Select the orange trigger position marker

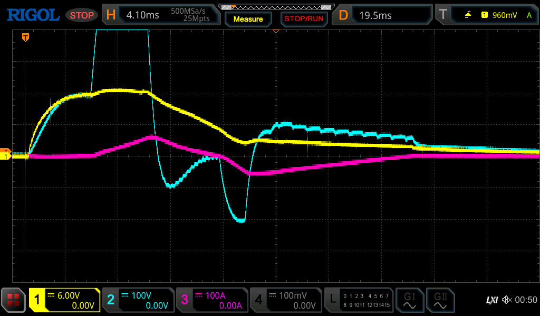tap(25, 37)
